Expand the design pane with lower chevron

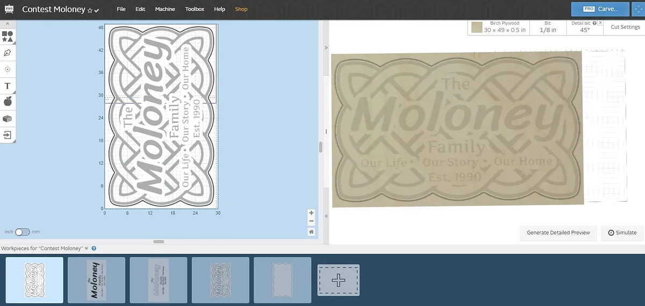click(326, 216)
